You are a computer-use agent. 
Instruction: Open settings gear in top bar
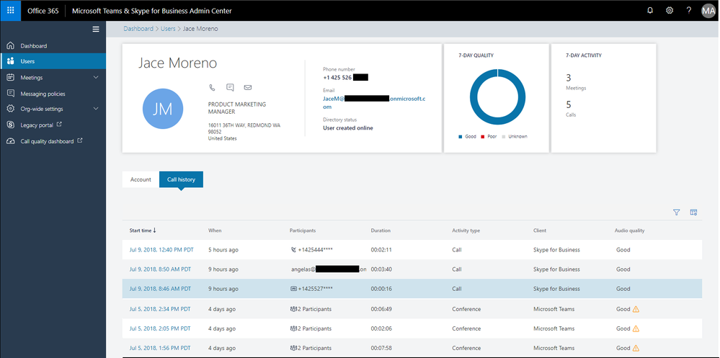pos(670,11)
